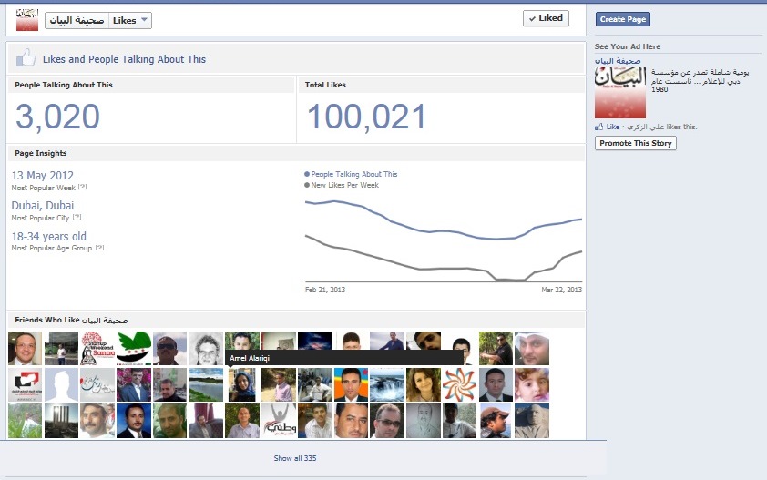Open the Arabic ad title link in the sidebar
This screenshot has height=480, width=767.
618,61
